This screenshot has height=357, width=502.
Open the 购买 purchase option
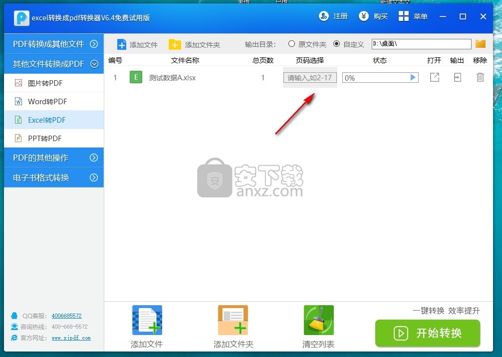pos(373,16)
